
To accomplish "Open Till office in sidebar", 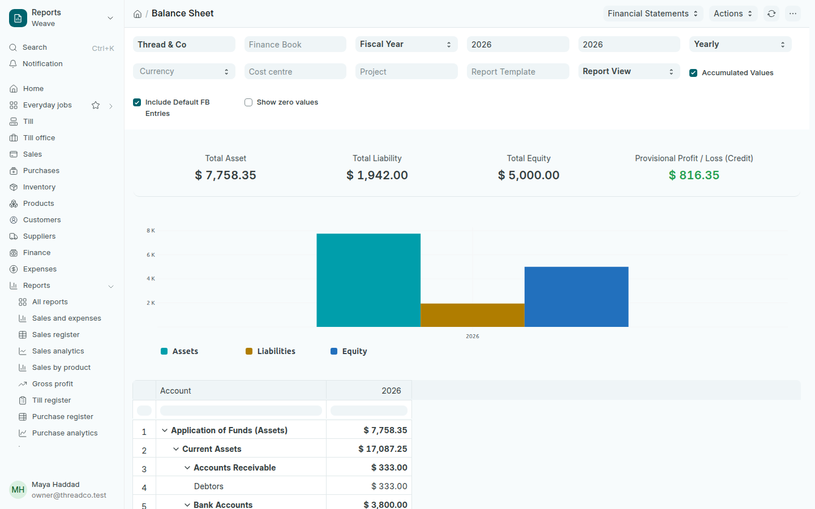I will click(x=39, y=138).
